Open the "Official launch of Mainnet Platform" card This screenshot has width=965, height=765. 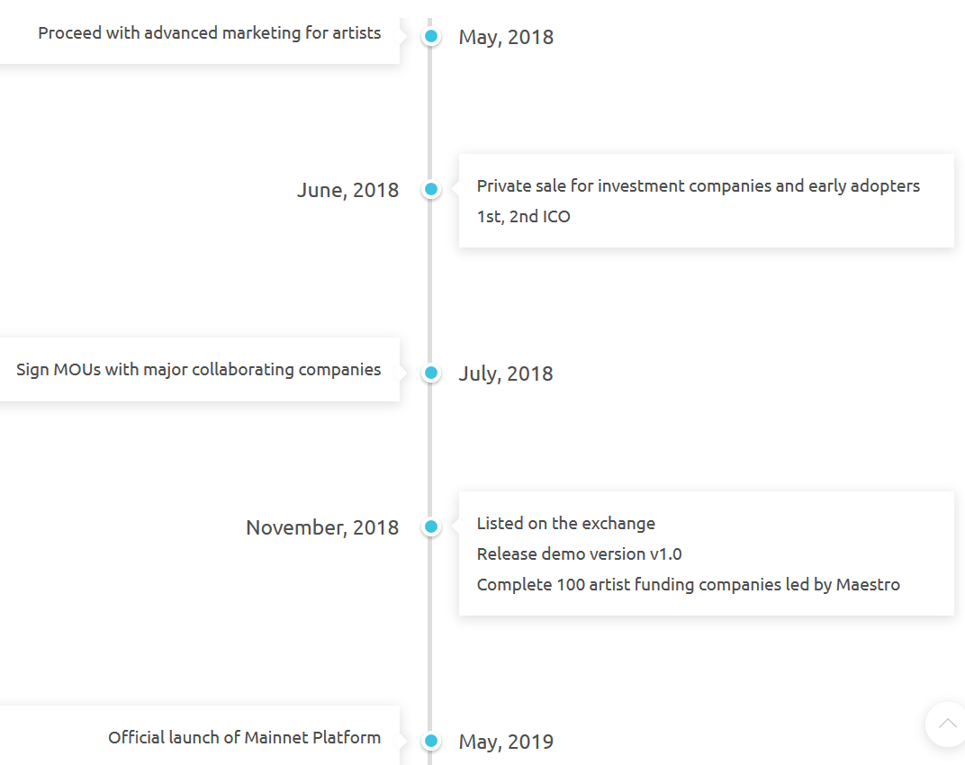(x=244, y=738)
